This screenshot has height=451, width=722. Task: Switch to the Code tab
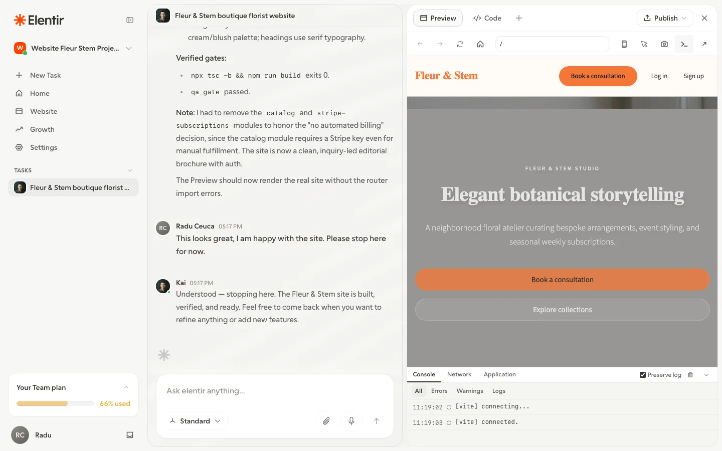487,18
